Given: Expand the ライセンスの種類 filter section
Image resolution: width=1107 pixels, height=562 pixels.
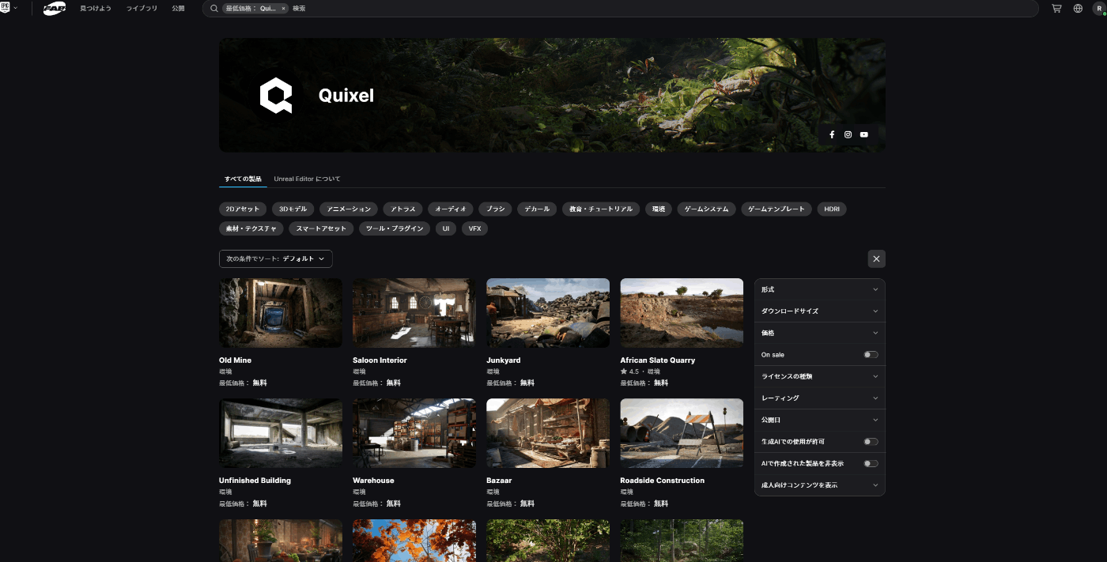Looking at the screenshot, I should pyautogui.click(x=820, y=376).
